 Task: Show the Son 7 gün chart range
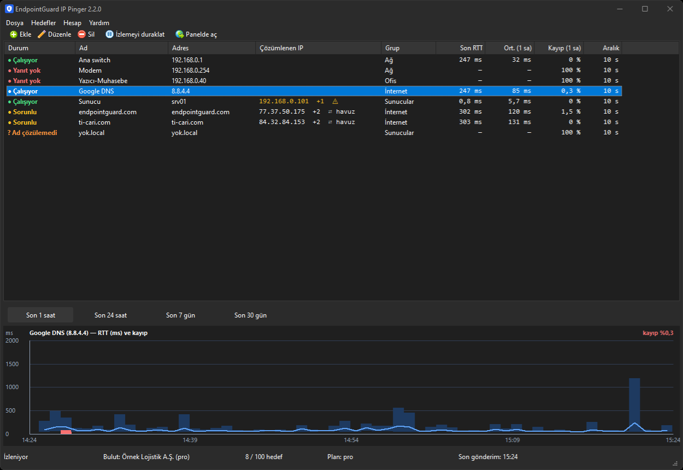click(x=180, y=315)
